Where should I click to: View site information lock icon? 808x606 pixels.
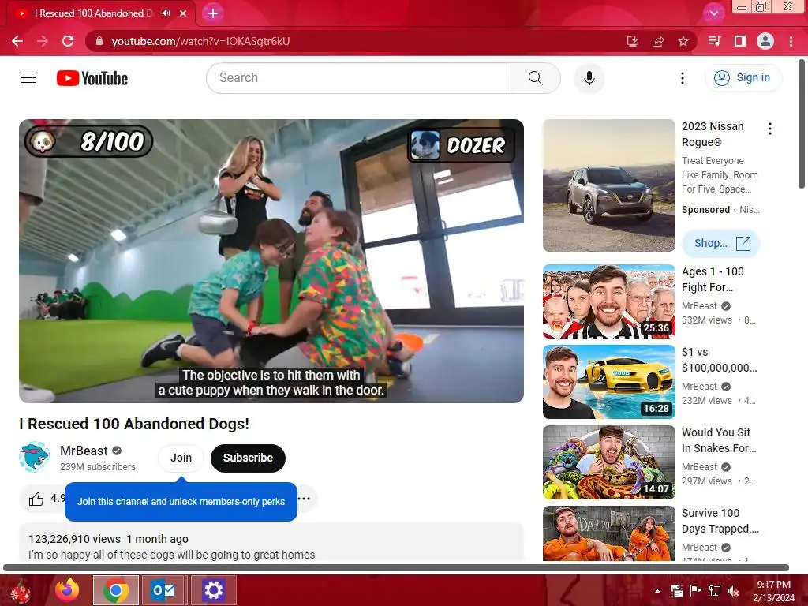(x=99, y=41)
